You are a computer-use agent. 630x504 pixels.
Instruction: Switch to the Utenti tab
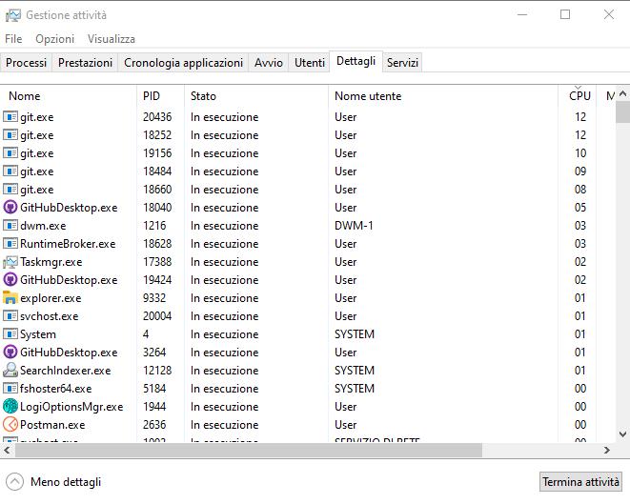[310, 63]
